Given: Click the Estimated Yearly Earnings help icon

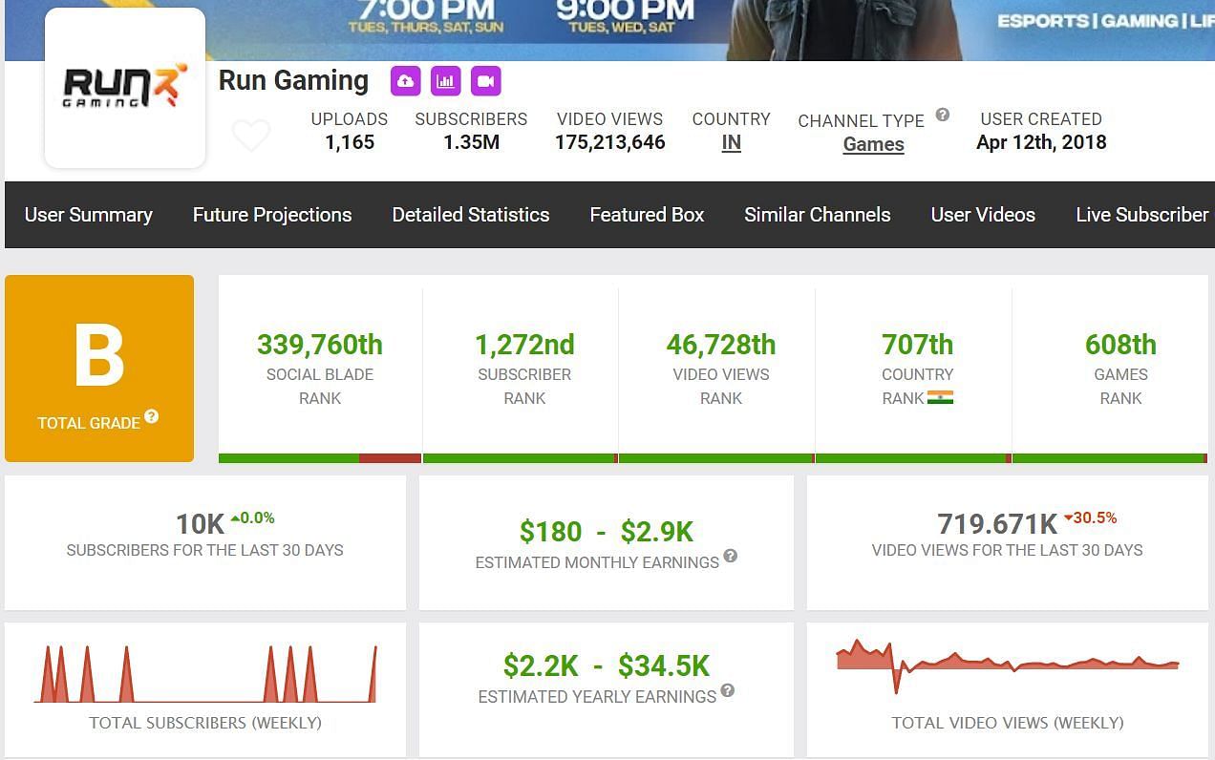Looking at the screenshot, I should [x=728, y=690].
